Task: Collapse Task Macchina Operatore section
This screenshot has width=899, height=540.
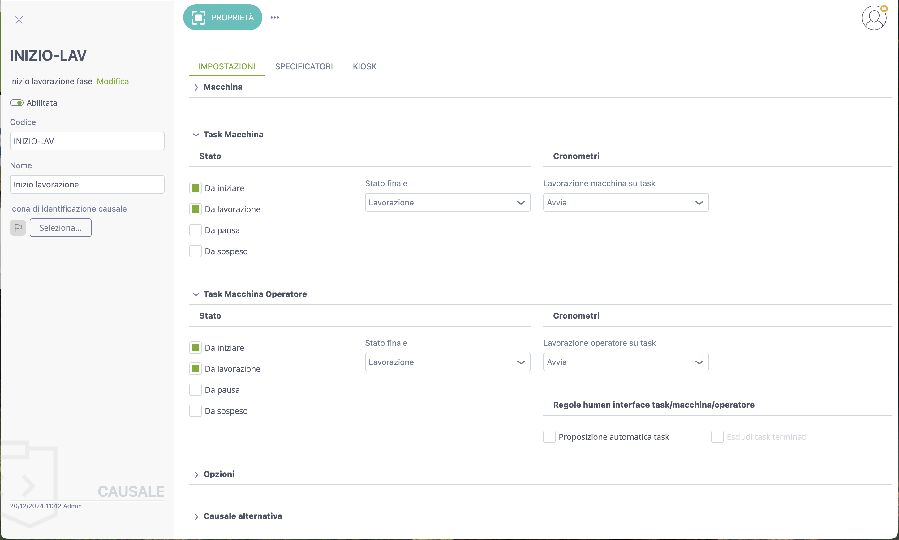Action: (196, 294)
